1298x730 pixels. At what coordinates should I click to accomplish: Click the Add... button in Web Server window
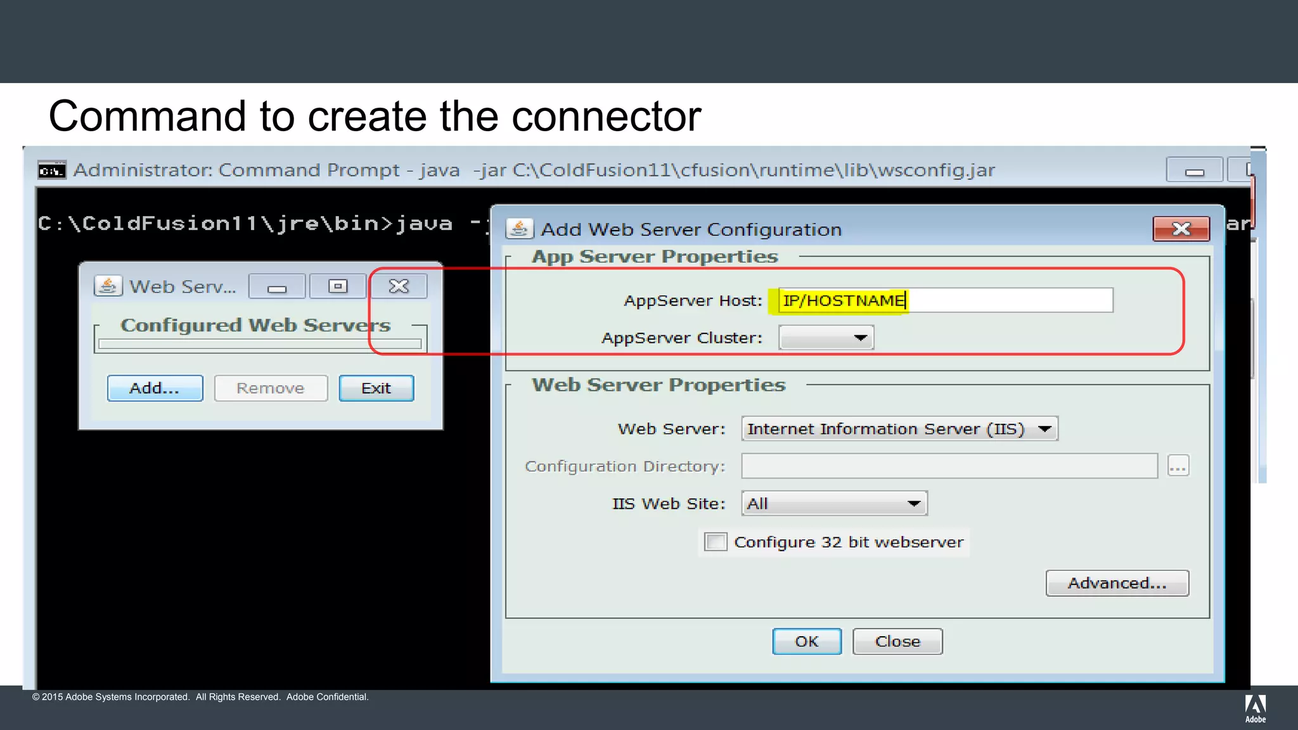155,388
